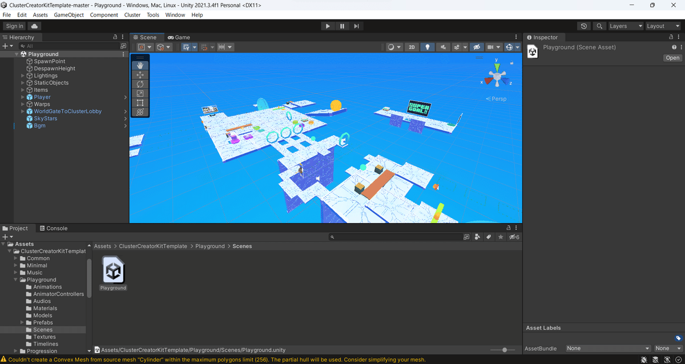Open the Layout dropdown
This screenshot has width=685, height=364.
coord(663,26)
